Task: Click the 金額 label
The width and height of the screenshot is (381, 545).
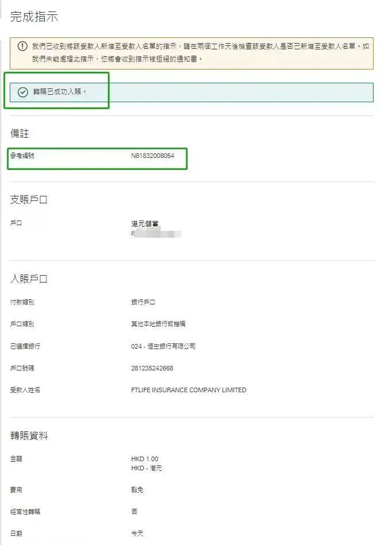Action: pos(16,459)
